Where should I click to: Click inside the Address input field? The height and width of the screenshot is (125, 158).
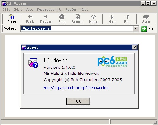(x=77, y=28)
